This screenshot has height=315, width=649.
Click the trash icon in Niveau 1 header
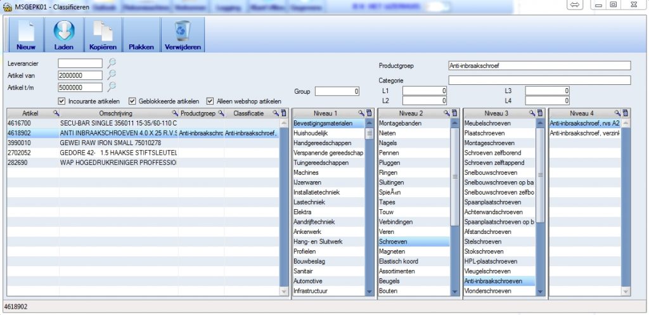(369, 112)
